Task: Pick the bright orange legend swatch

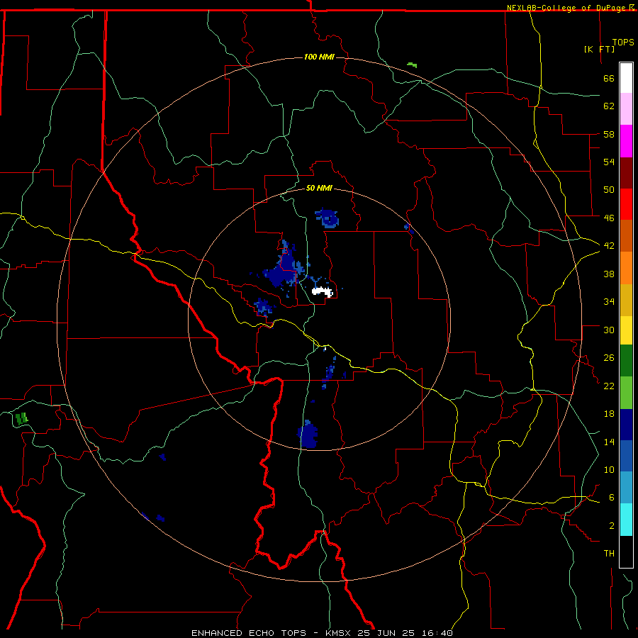Action: pos(626,267)
